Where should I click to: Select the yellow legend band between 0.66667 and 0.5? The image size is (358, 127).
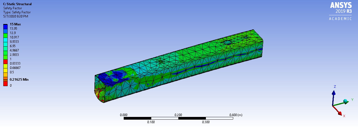point(5,70)
